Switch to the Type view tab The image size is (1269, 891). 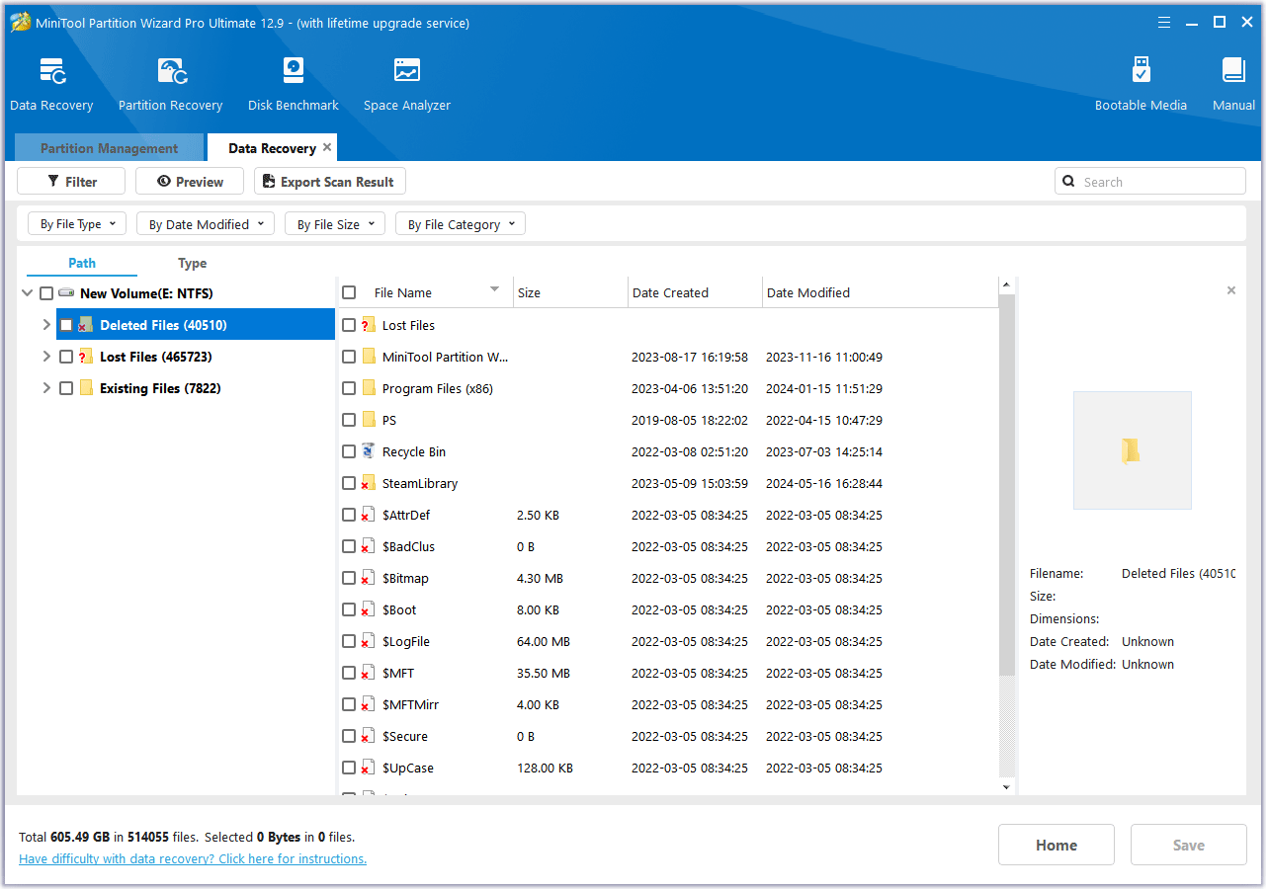[x=193, y=263]
